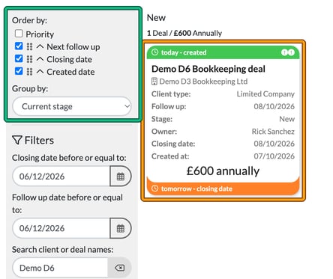This screenshot has width=333, height=279.
Task: Click the Filters heading text
Action: tap(39, 141)
